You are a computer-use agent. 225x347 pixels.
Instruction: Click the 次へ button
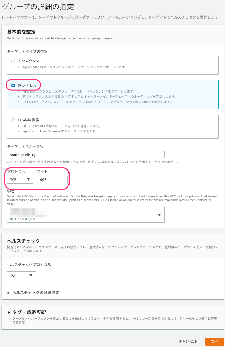coord(215,341)
